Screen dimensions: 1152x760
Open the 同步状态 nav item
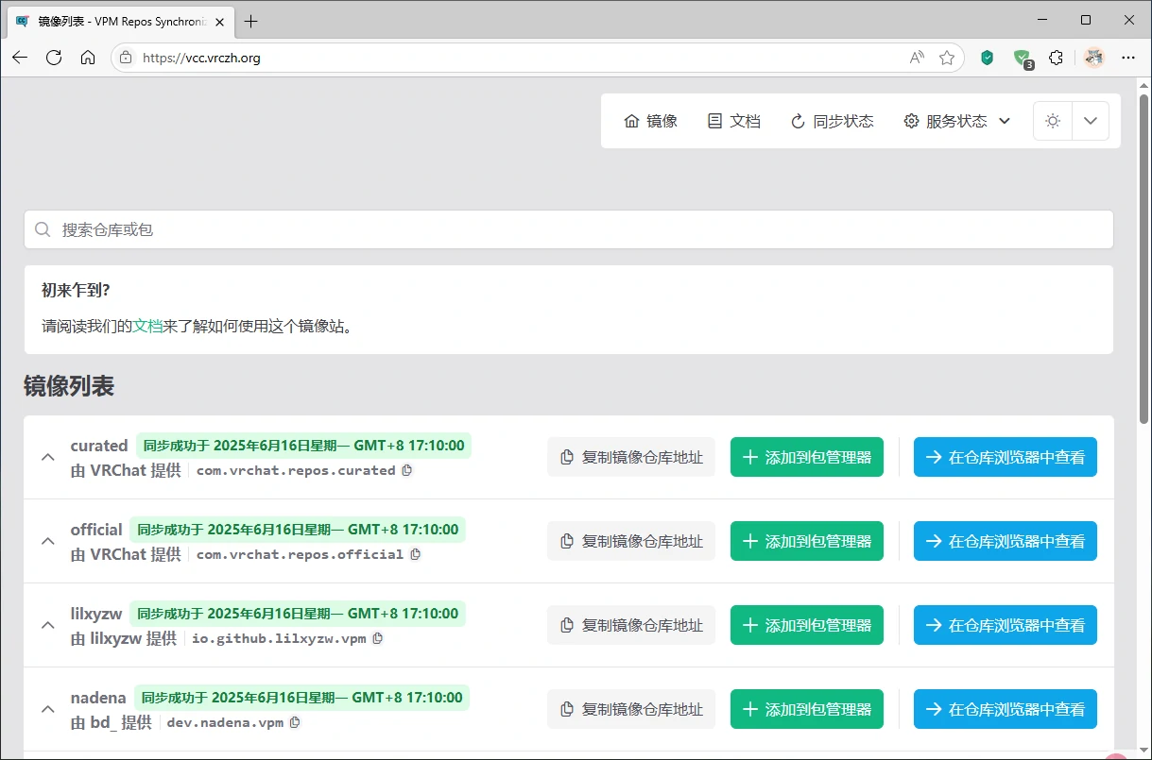tap(832, 121)
